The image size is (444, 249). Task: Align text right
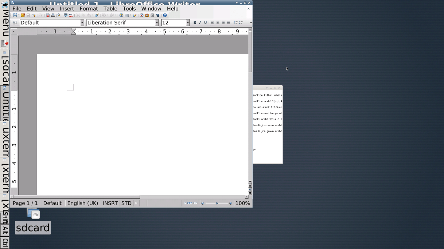223,23
